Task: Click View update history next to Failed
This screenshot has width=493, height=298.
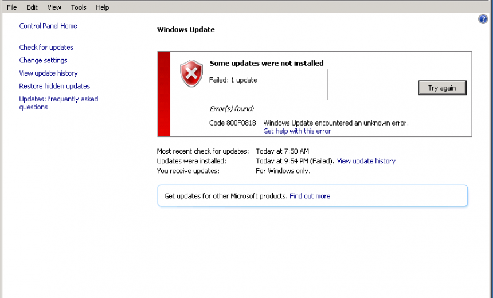Action: pyautogui.click(x=366, y=161)
